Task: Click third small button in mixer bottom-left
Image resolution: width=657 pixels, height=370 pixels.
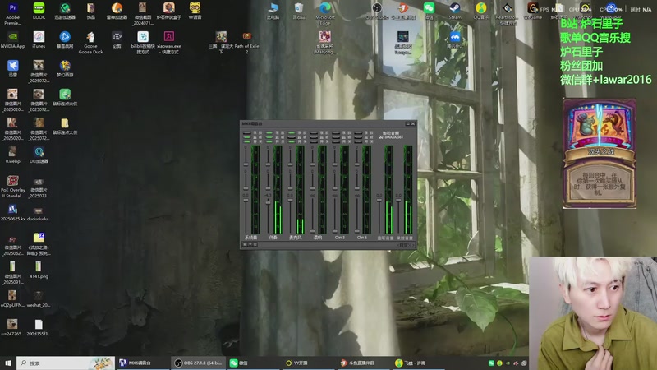Action: pyautogui.click(x=255, y=244)
